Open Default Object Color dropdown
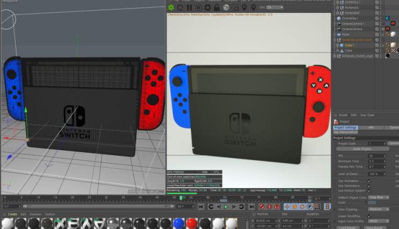This screenshot has width=399, height=229. pos(379,197)
